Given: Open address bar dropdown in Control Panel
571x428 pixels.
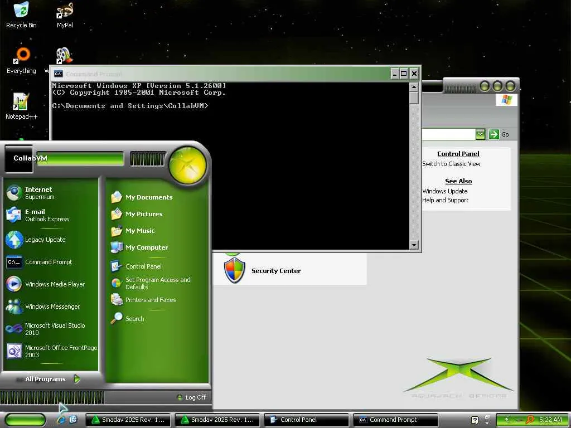Looking at the screenshot, I should [480, 134].
